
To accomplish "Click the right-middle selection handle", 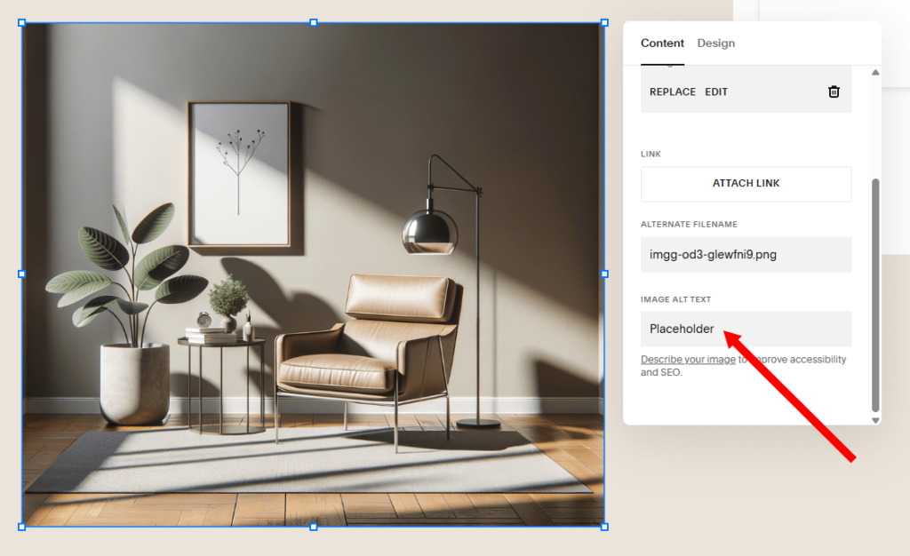I will pyautogui.click(x=605, y=272).
